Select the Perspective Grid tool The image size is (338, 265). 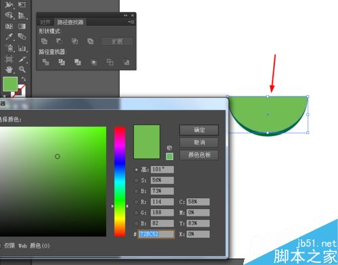coord(22,16)
